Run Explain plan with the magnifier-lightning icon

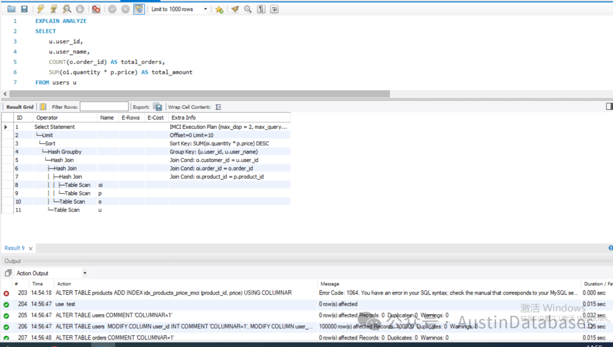pyautogui.click(x=67, y=9)
